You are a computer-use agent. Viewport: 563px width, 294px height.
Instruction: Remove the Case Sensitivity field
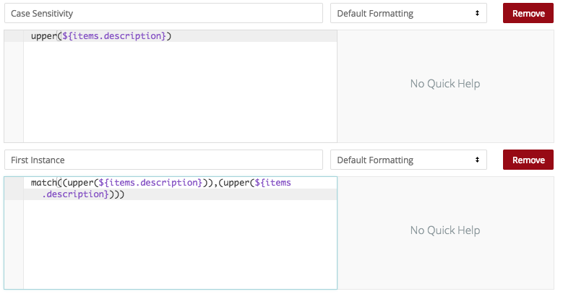528,13
